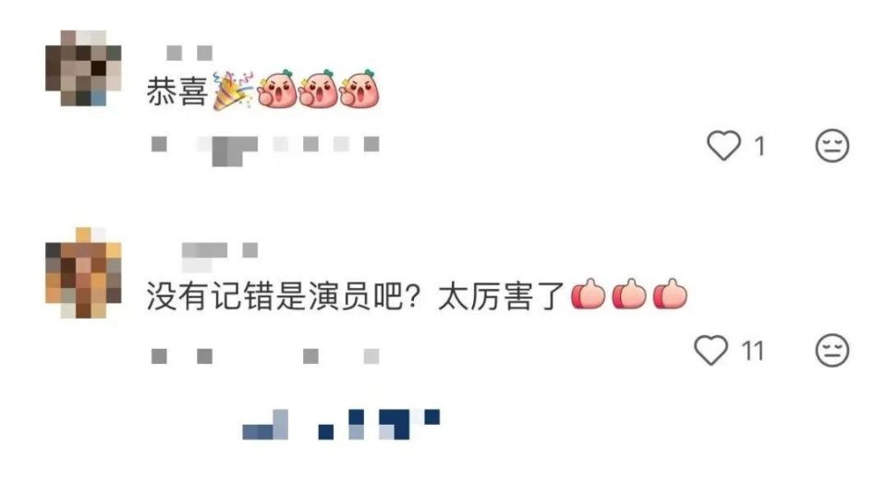Open the avatar of the 恭喜 commenter
The height and width of the screenshot is (482, 887).
(x=83, y=67)
